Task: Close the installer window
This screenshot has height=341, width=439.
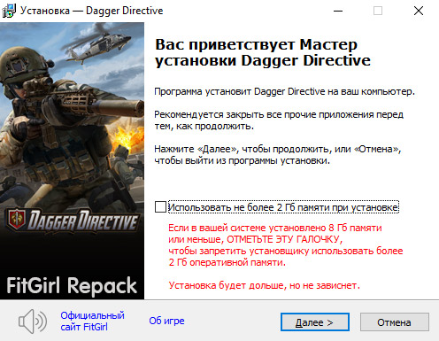Action: pos(419,11)
